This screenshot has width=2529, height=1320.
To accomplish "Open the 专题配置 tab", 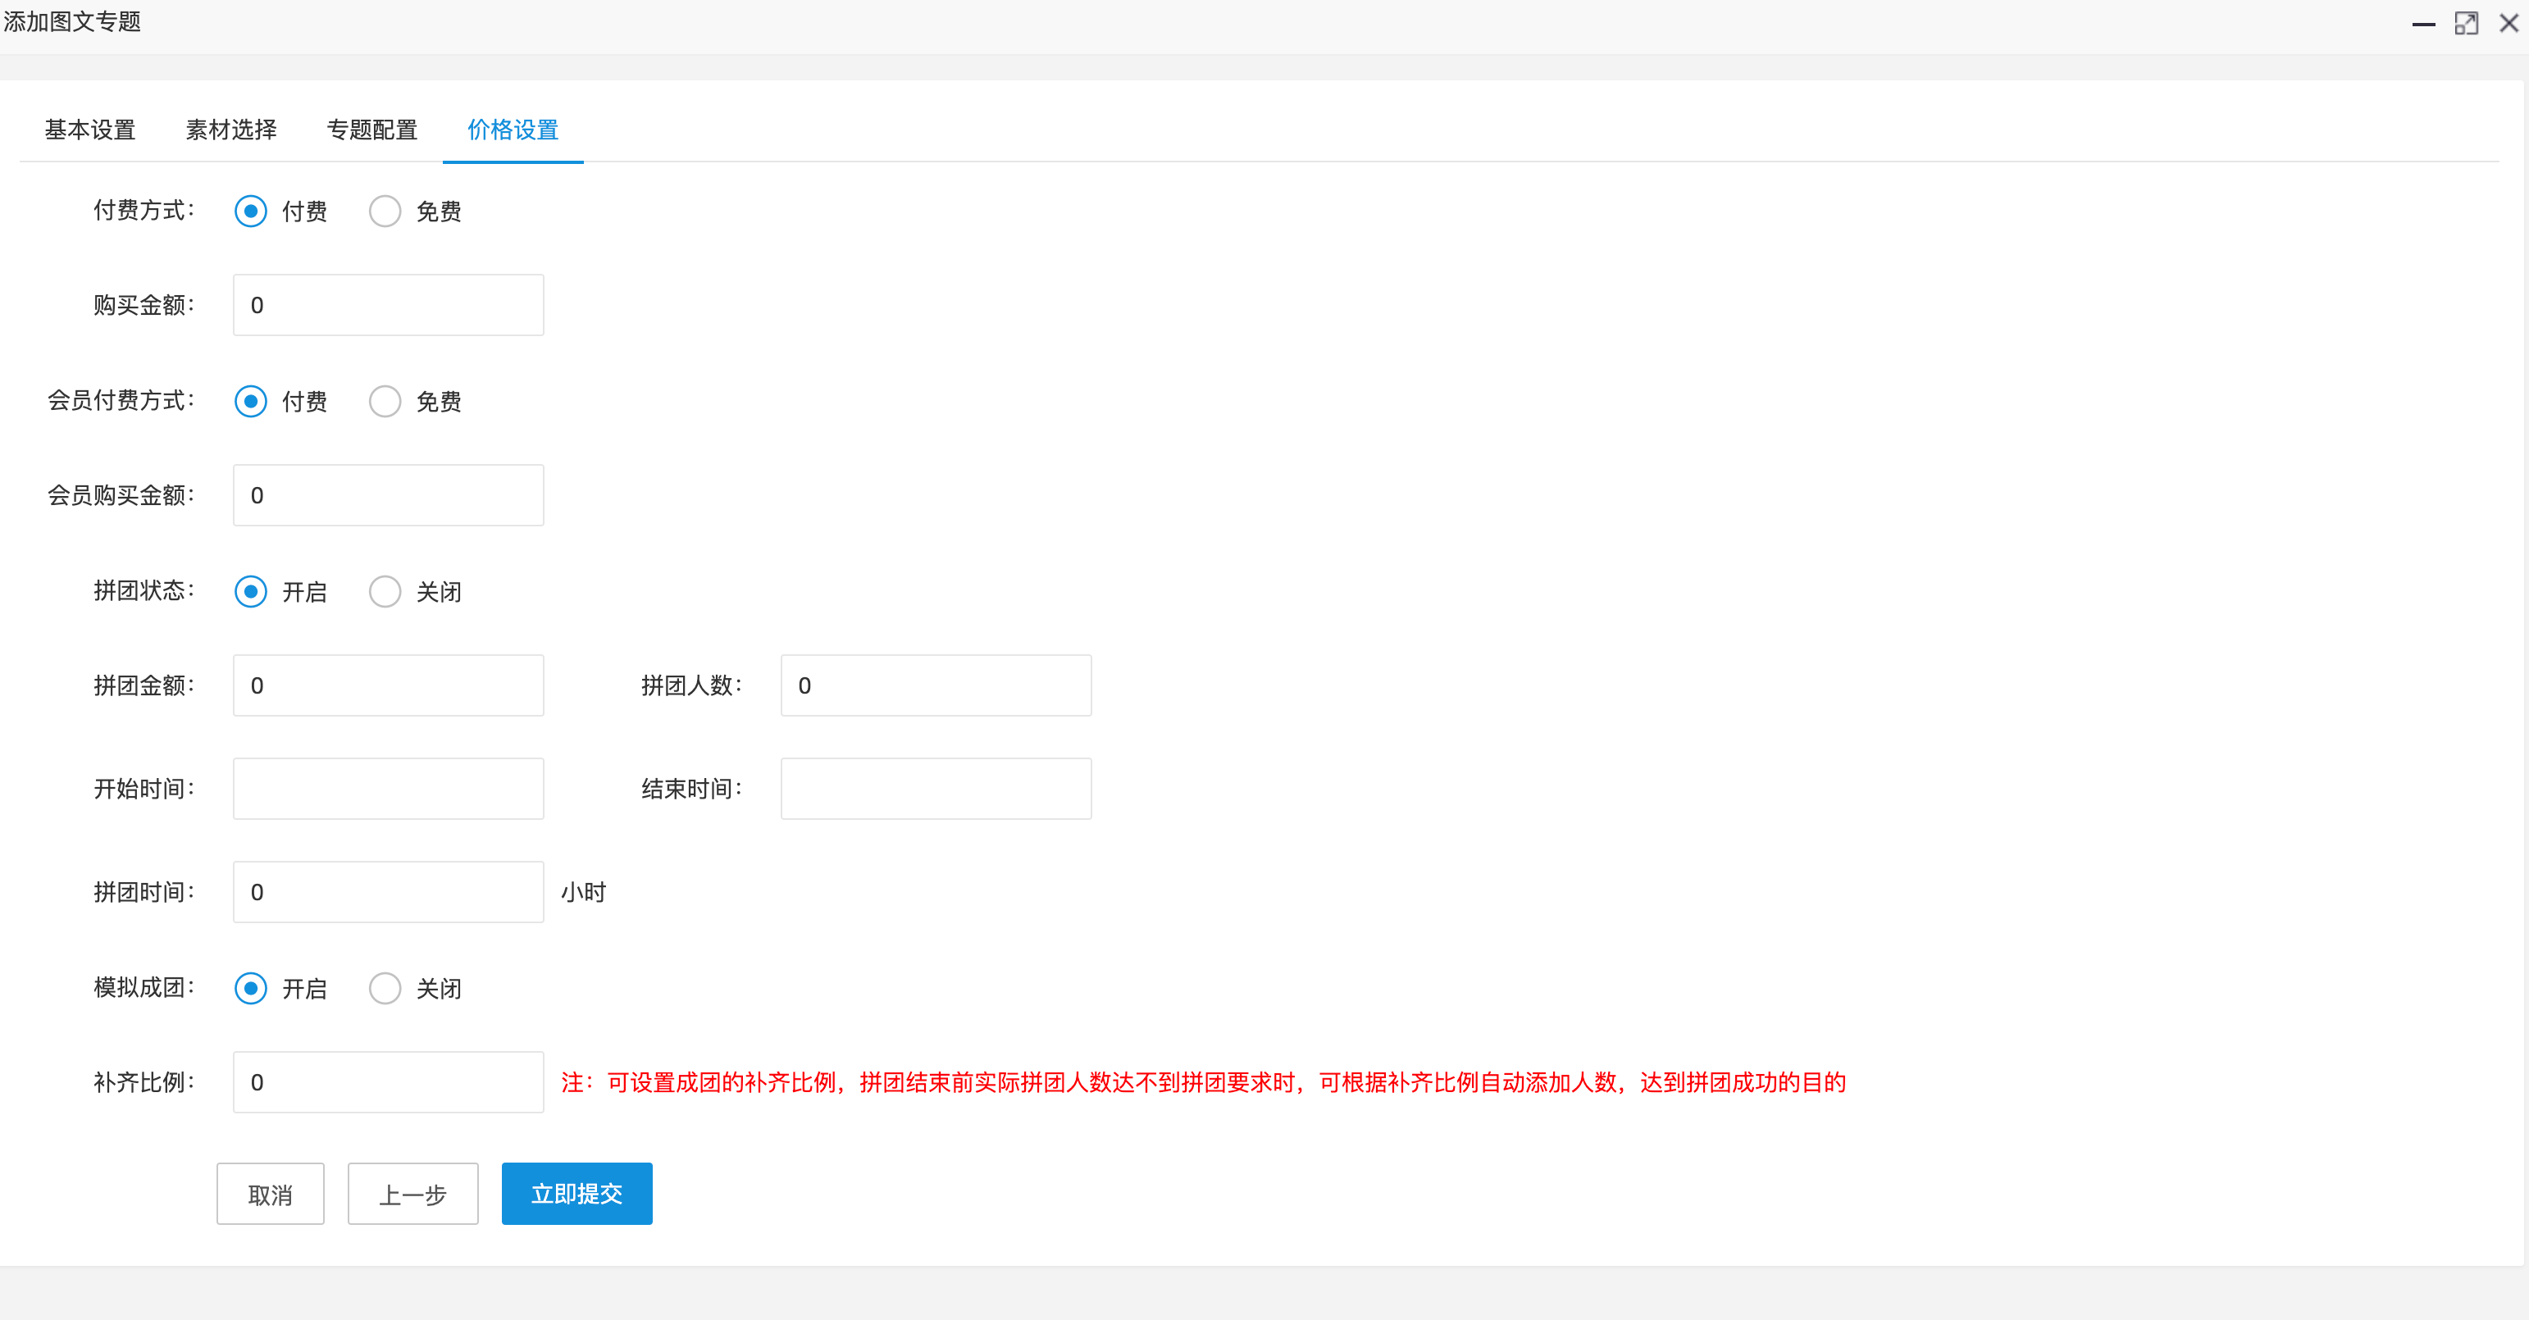I will click(x=372, y=130).
